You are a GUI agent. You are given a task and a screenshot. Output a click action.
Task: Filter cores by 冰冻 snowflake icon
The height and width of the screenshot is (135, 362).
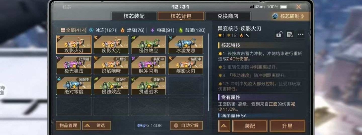coord(91,30)
